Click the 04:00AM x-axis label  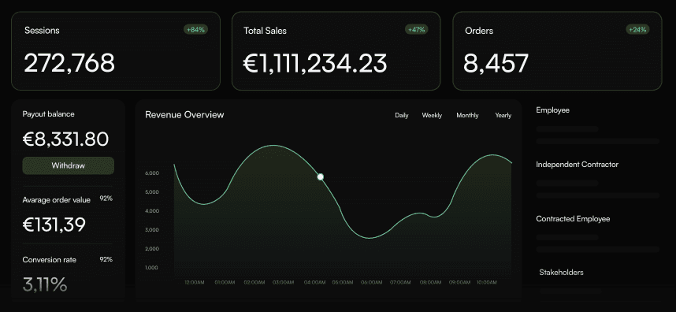point(314,283)
